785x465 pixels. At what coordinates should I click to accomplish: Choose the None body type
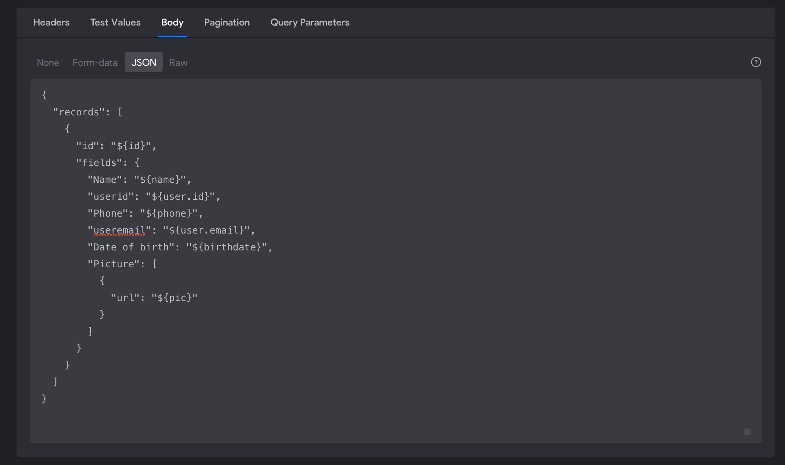tap(48, 62)
